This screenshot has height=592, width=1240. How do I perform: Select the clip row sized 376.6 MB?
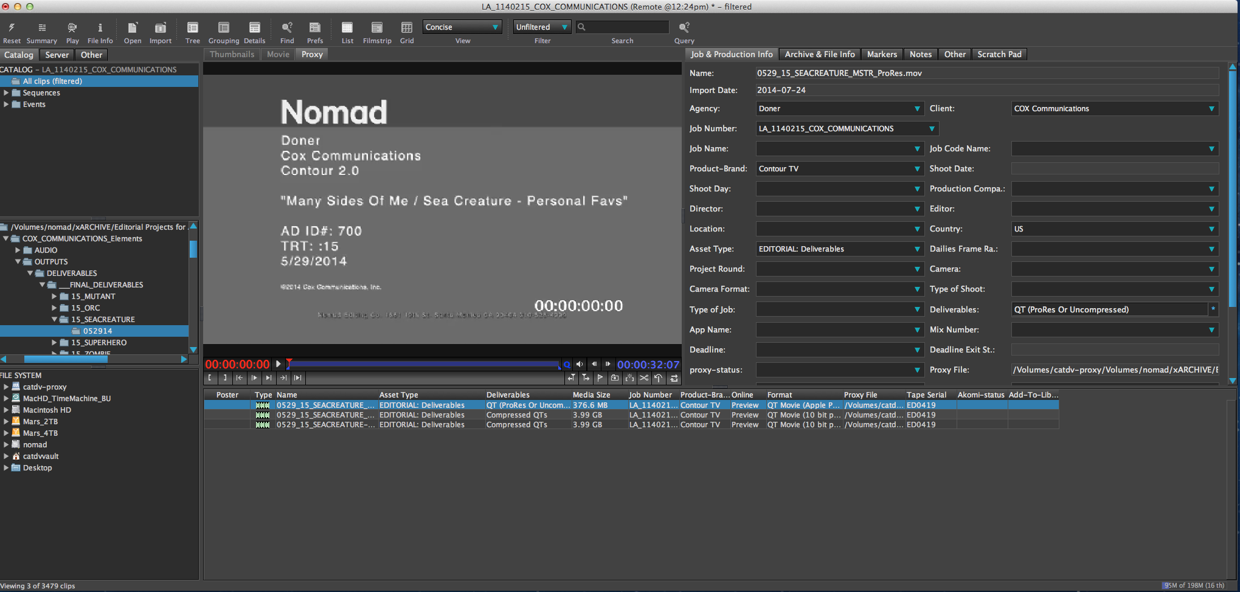(x=631, y=405)
